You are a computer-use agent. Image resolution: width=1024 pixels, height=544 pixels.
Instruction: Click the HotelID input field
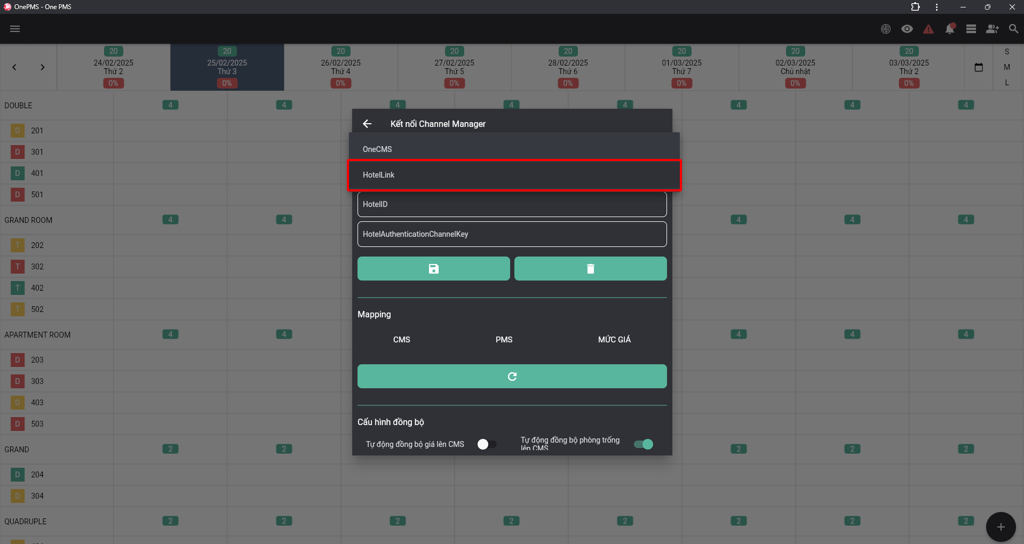512,204
